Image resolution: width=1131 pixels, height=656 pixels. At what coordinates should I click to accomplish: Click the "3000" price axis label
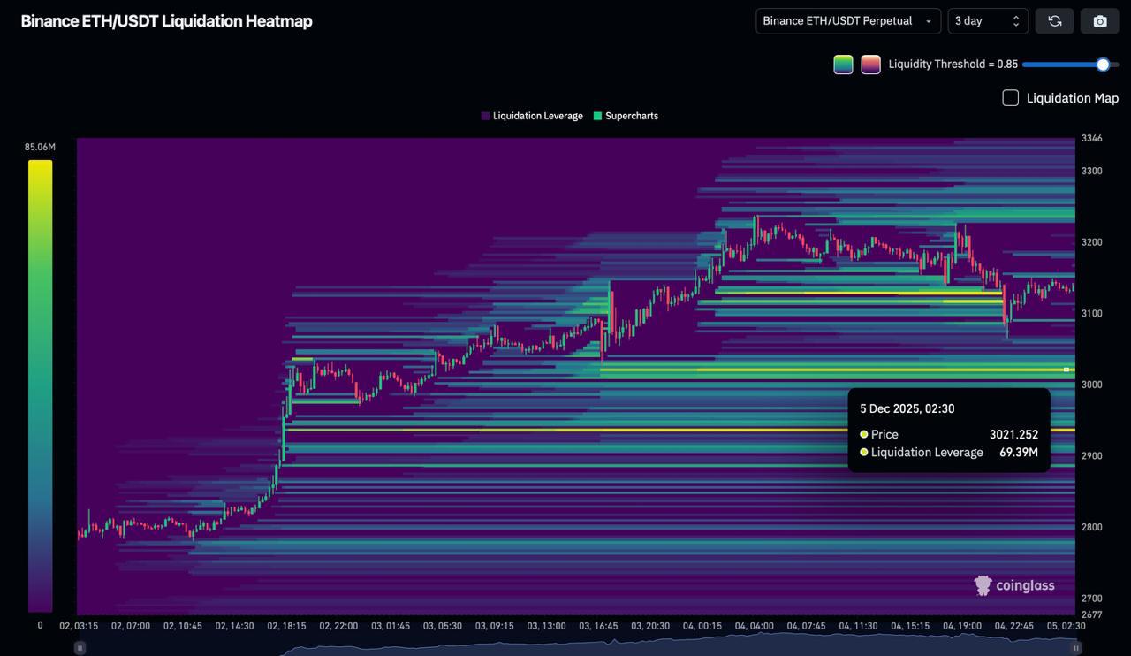coord(1092,385)
